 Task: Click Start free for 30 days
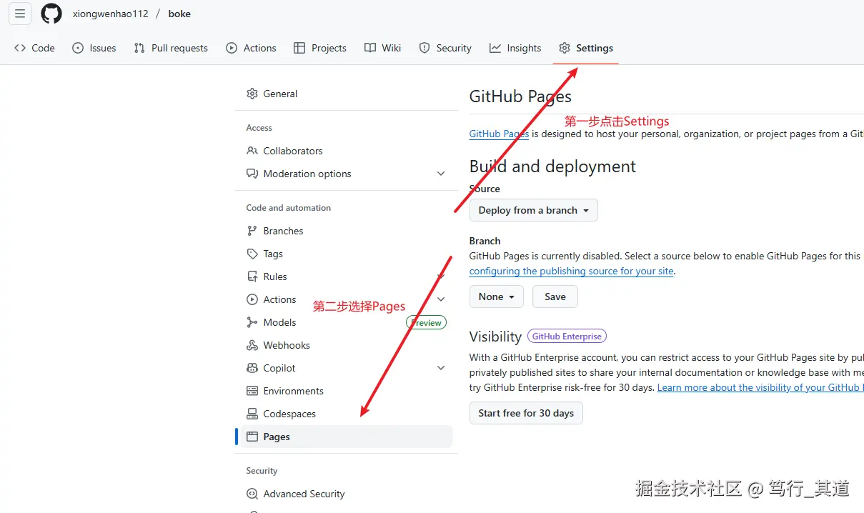coord(526,413)
